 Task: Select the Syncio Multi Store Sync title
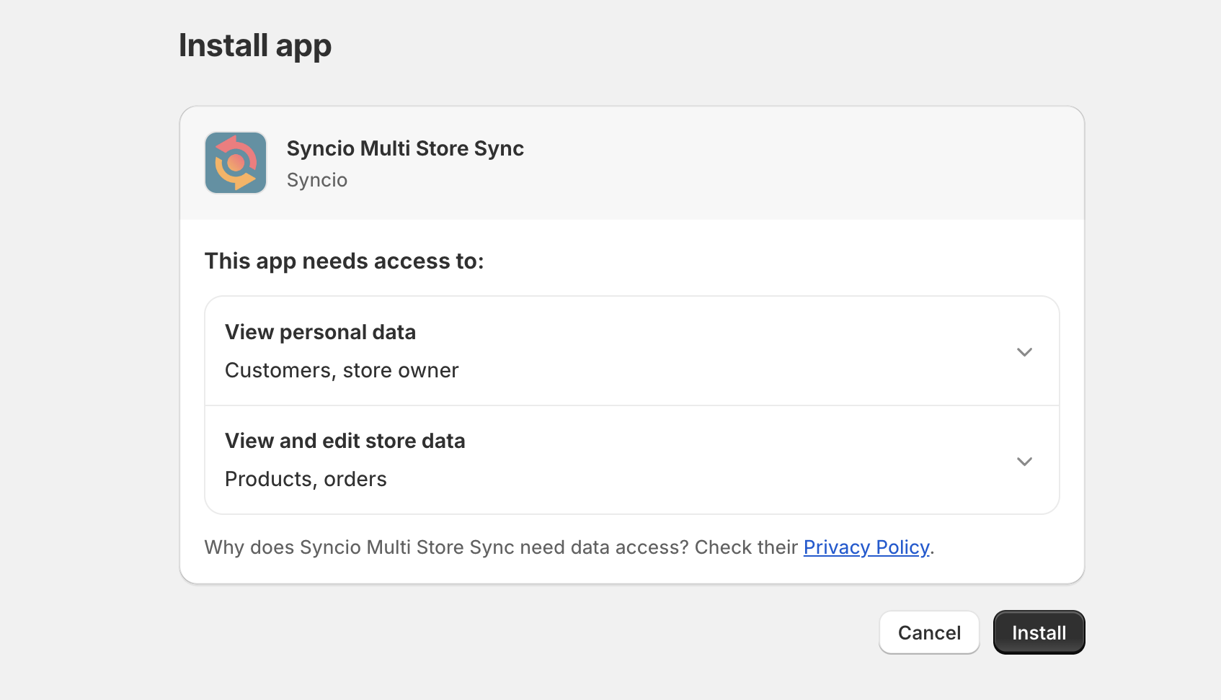point(405,148)
